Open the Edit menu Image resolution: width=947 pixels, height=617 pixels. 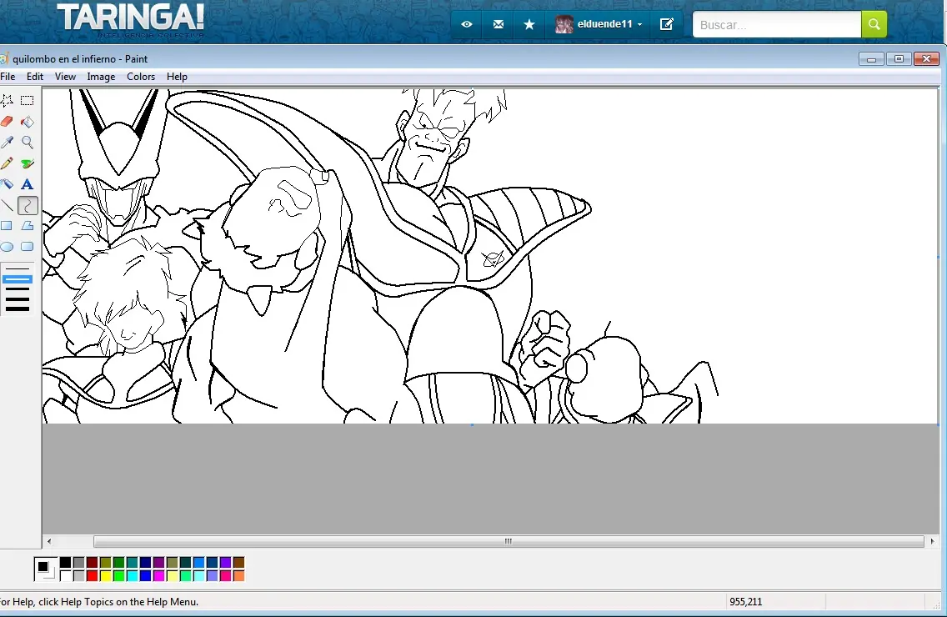tap(35, 77)
